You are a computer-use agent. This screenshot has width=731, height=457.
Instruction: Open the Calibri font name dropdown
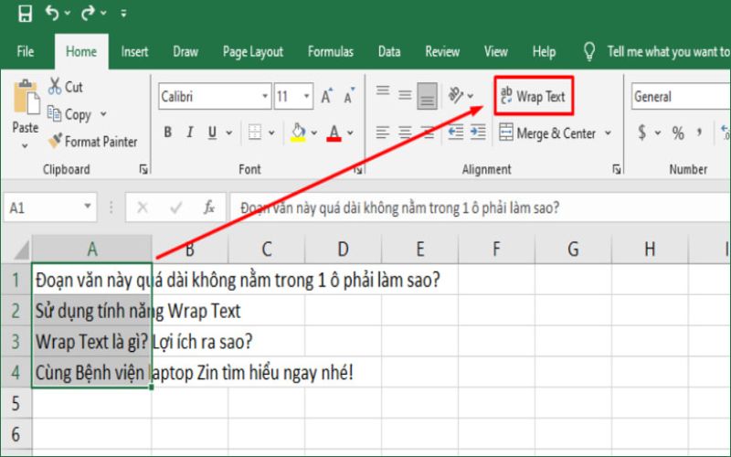click(266, 96)
